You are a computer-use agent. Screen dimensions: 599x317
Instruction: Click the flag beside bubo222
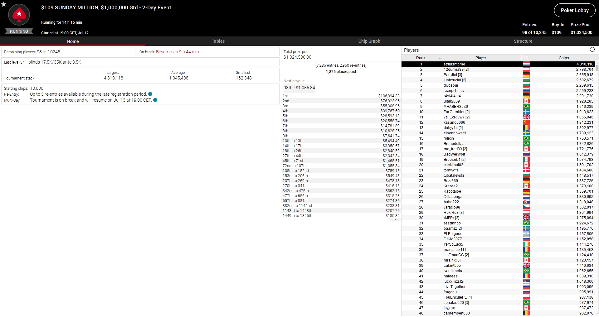526,202
